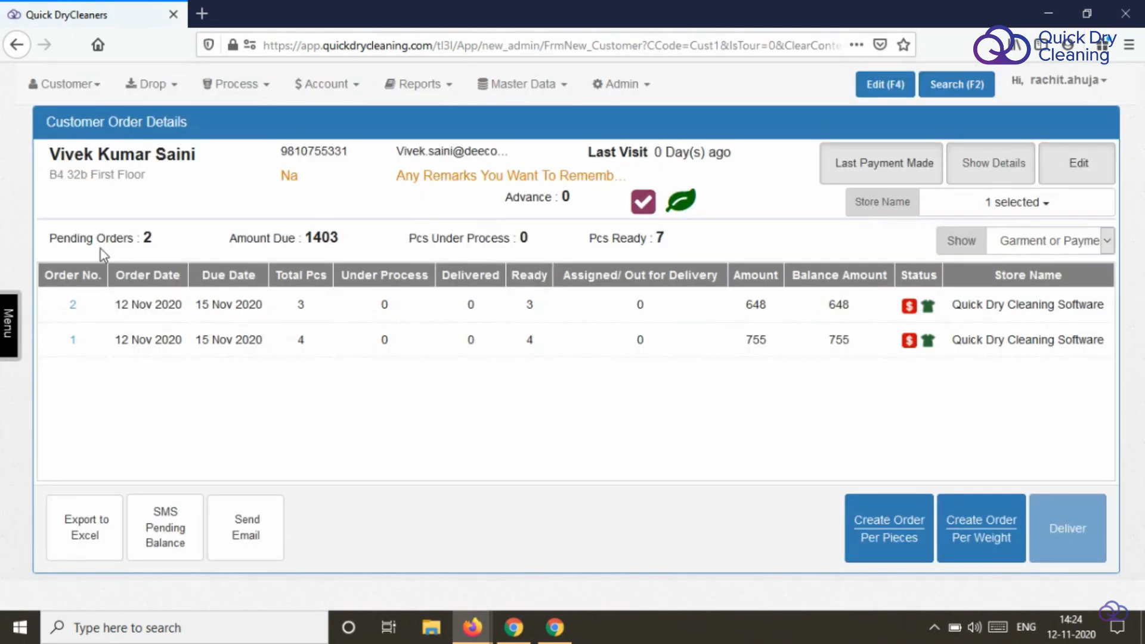Click the Deliver button
The width and height of the screenshot is (1145, 644).
[1068, 528]
